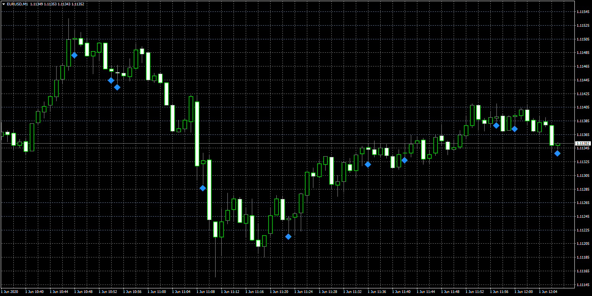Screen dimensions: 592x296
Task: Click the 1.11265 price axis label
Action: click(x=583, y=203)
